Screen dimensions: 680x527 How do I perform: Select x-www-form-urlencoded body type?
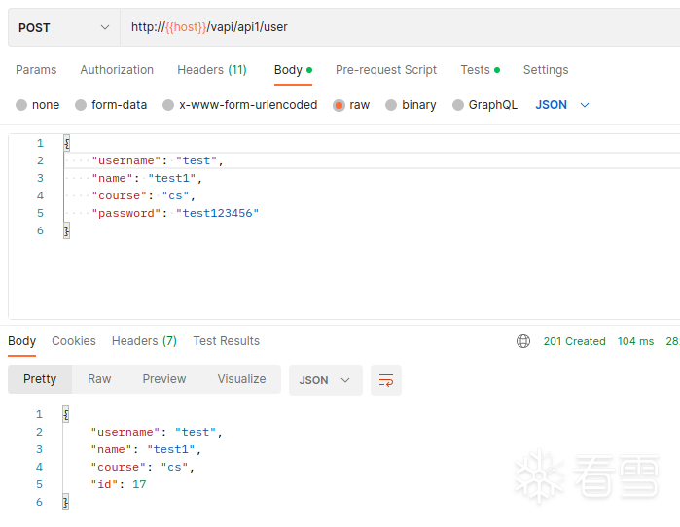pos(168,105)
